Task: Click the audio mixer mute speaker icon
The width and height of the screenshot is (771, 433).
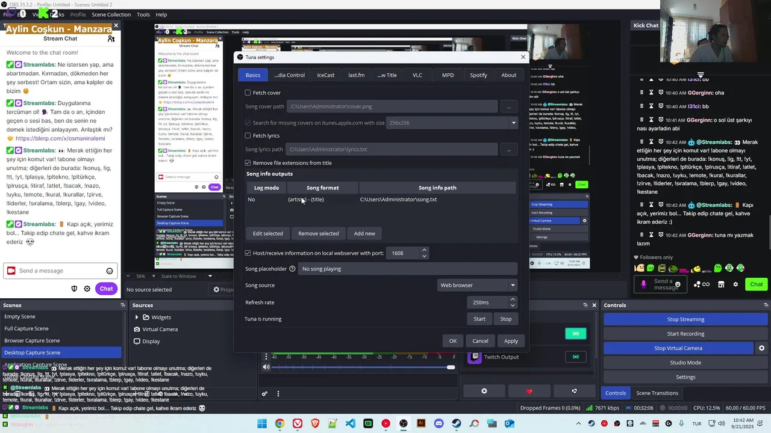Action: point(266,367)
